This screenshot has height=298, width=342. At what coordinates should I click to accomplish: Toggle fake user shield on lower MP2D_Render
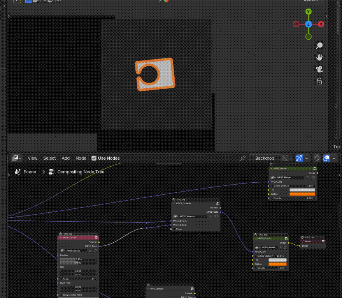click(x=285, y=247)
